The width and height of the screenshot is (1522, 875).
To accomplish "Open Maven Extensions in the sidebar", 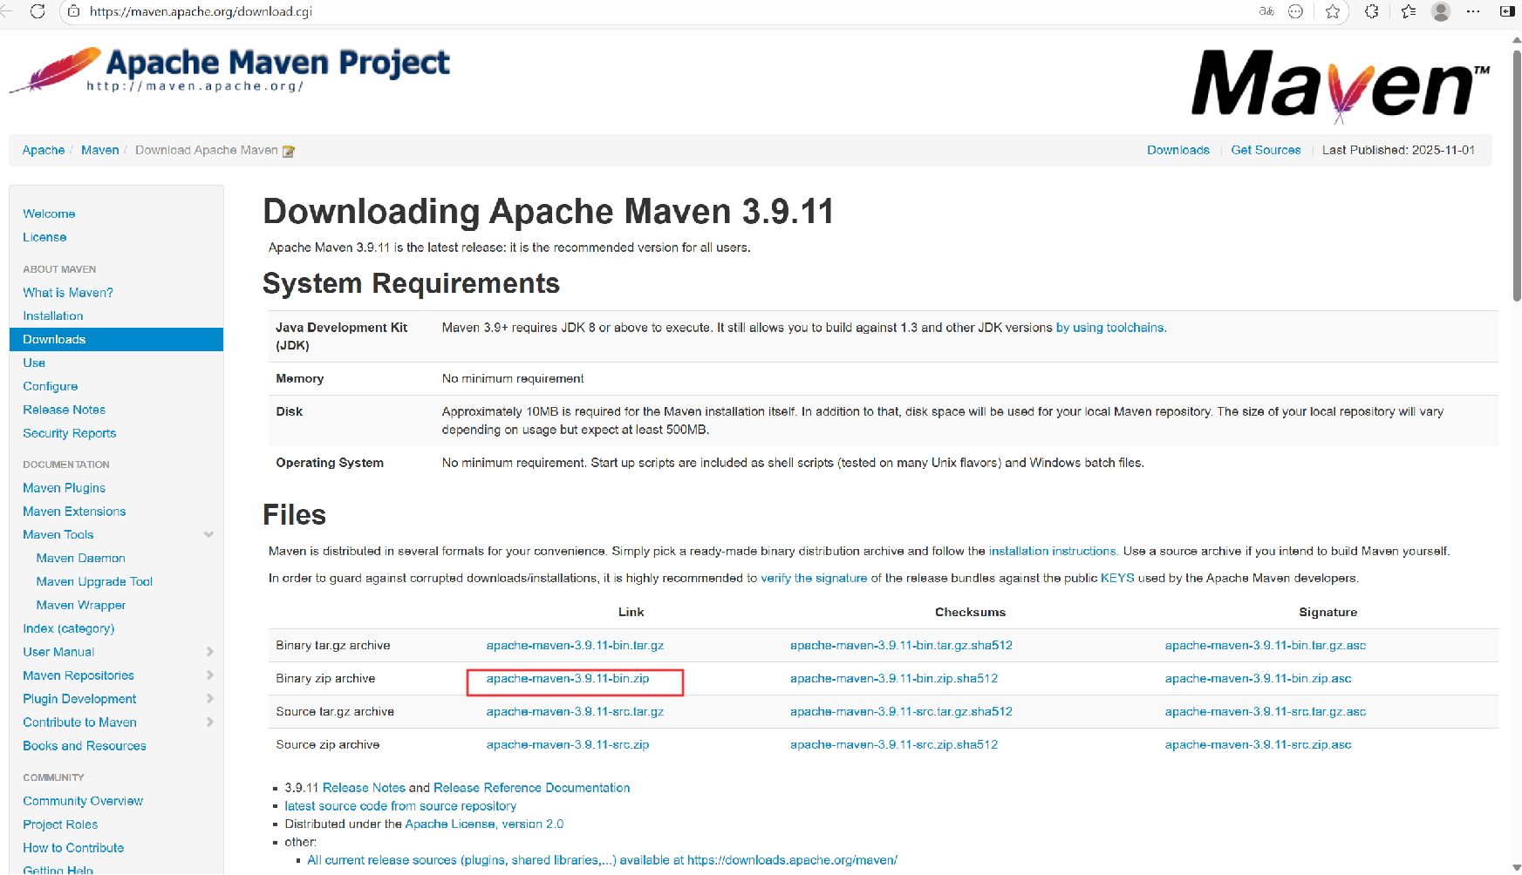I will click(74, 512).
